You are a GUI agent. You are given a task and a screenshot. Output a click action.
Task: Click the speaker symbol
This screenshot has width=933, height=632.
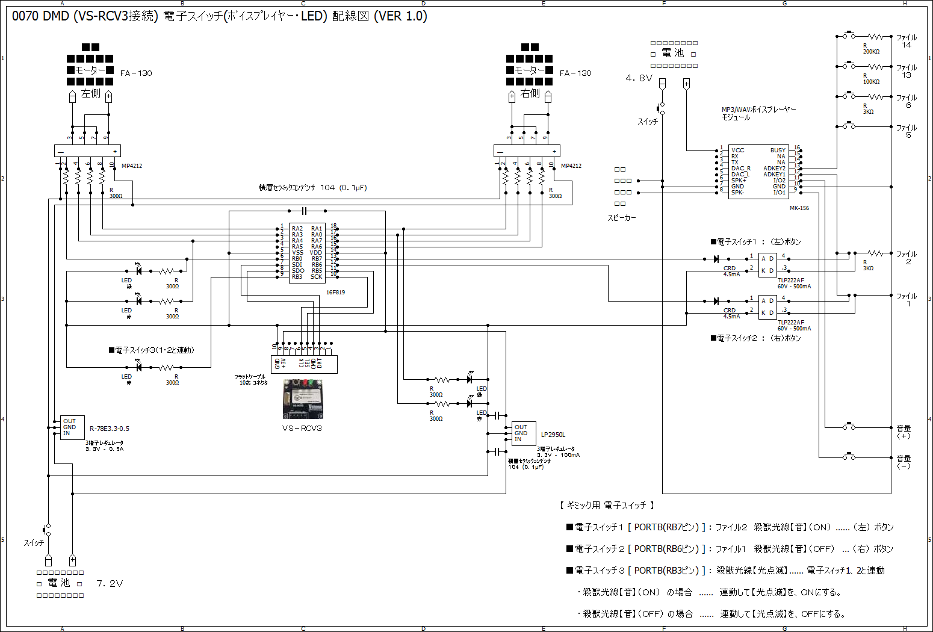point(623,187)
